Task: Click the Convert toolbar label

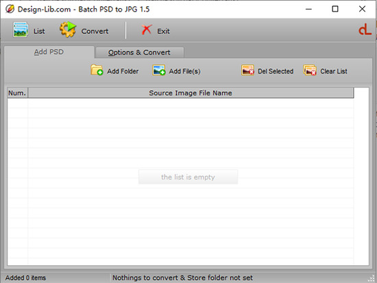Action: [95, 31]
